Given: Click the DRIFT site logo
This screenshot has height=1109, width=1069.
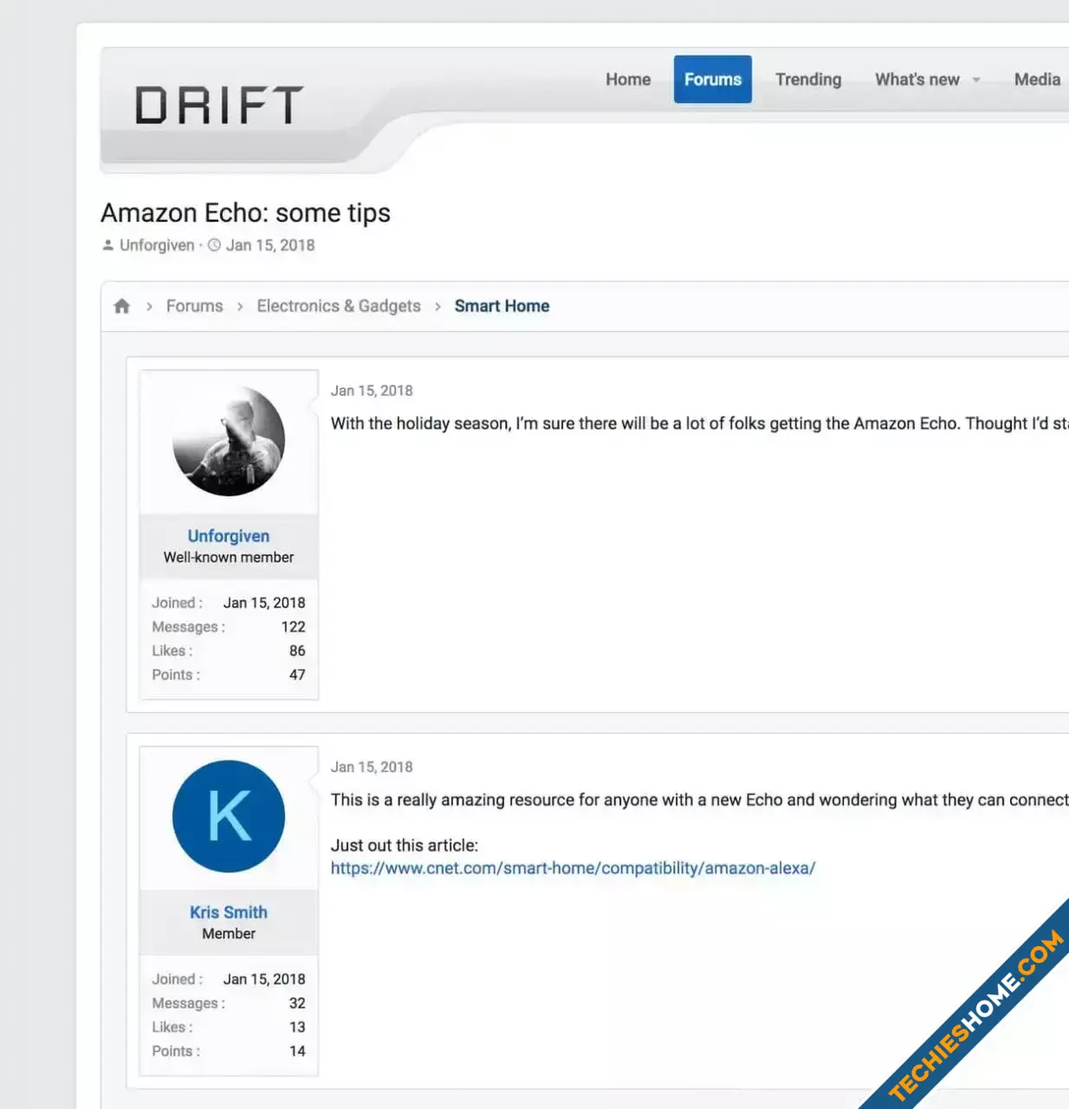Looking at the screenshot, I should 218,105.
